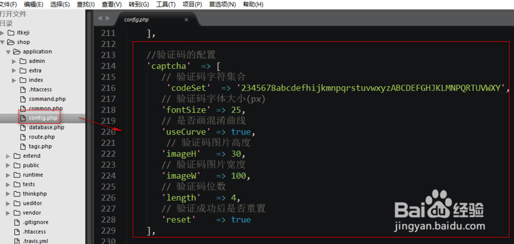The image size is (514, 244).
Task: Expand the extend folder arrow
Action: tap(8, 156)
